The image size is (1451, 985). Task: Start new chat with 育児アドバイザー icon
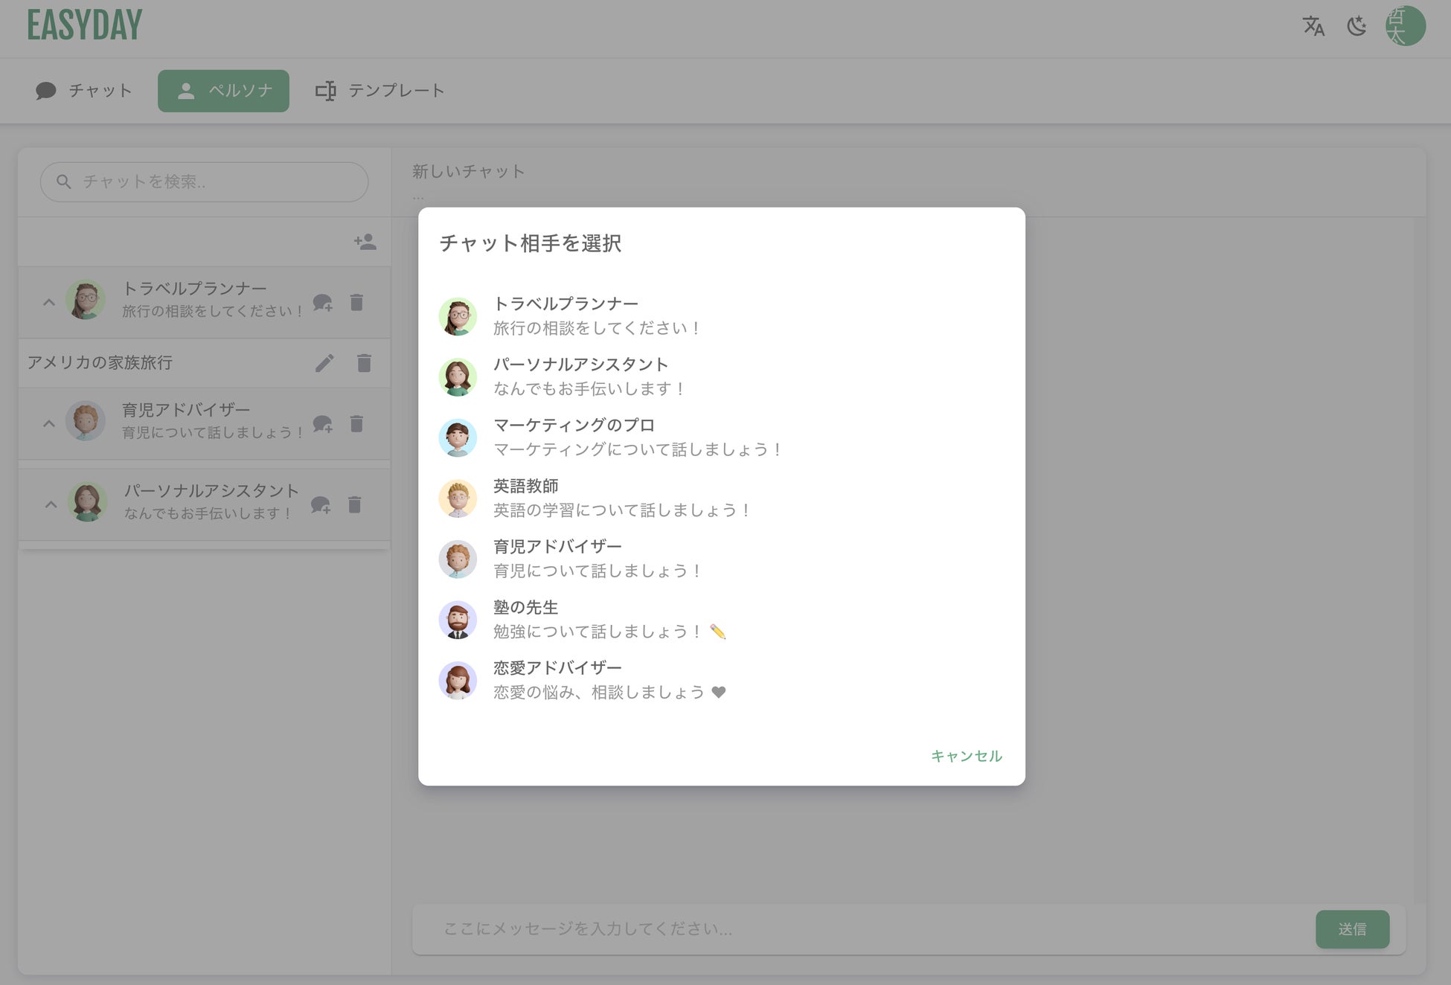[322, 424]
